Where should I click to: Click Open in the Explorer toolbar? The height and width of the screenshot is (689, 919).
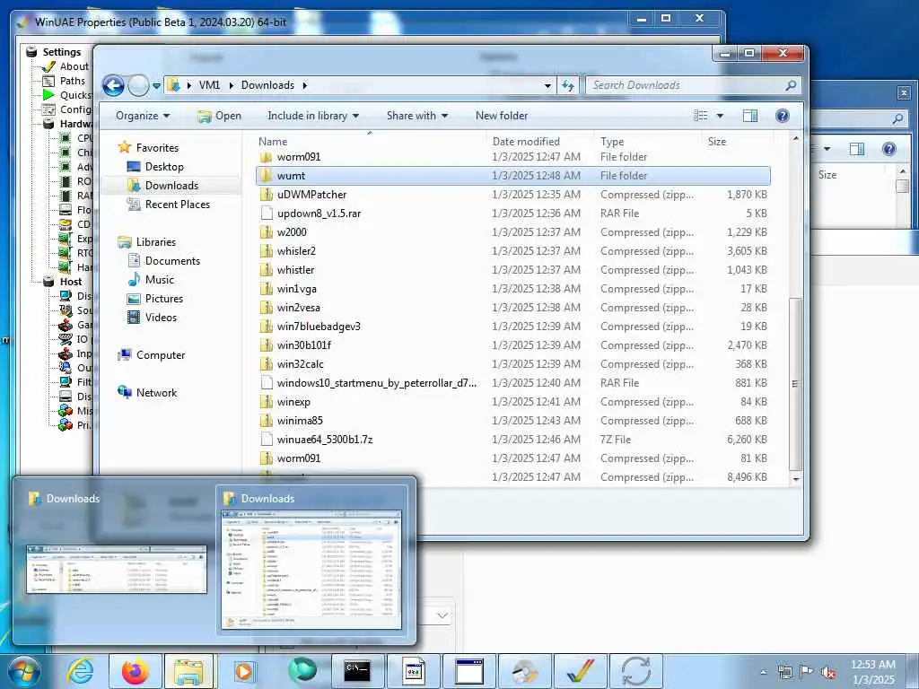click(x=220, y=116)
